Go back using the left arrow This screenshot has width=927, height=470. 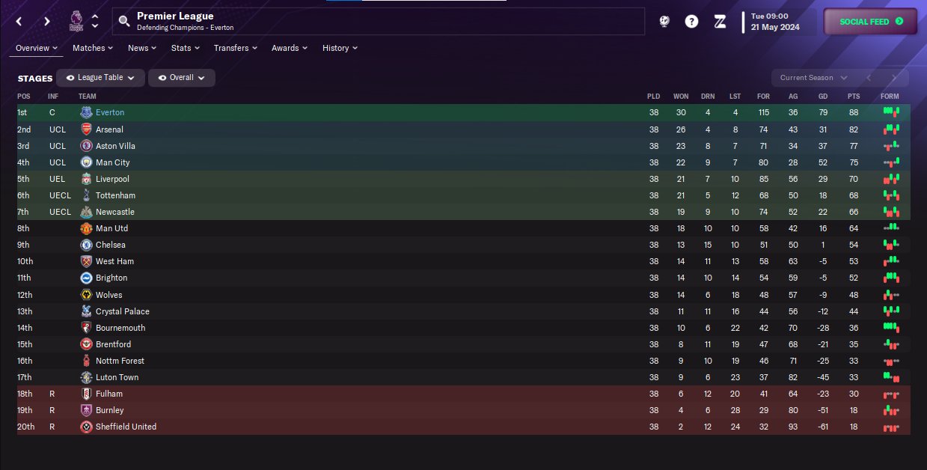[x=19, y=22]
